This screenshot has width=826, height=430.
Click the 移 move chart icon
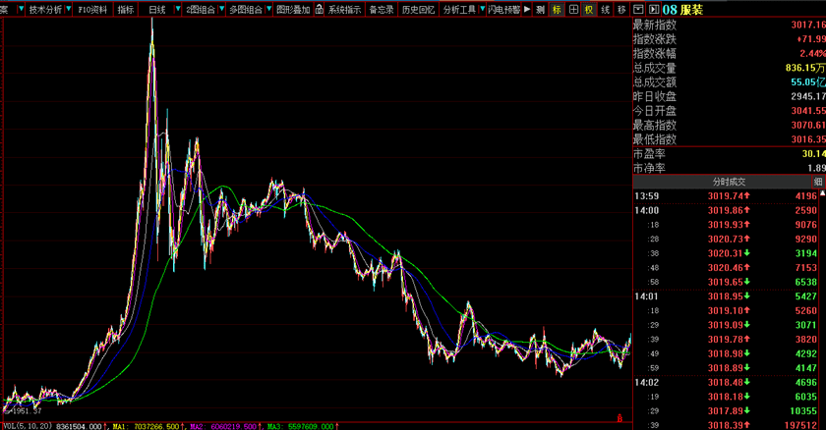pos(621,9)
